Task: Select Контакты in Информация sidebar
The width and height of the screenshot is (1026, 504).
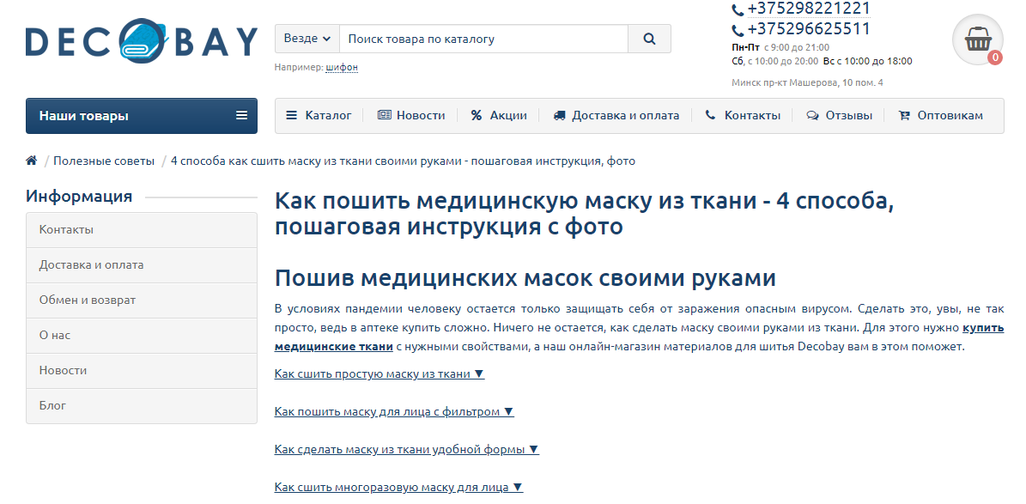Action: [142, 230]
